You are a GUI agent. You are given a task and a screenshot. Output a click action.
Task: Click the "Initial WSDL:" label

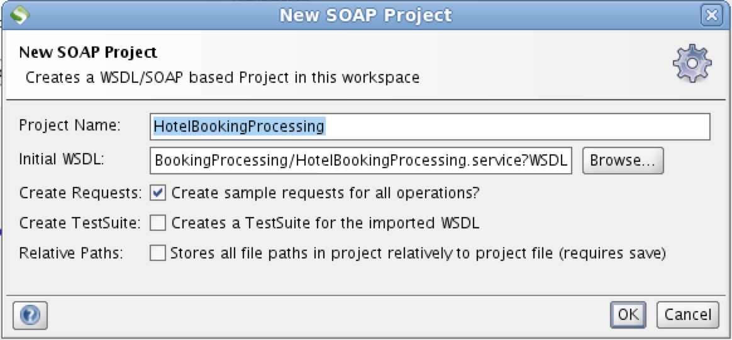coord(62,160)
